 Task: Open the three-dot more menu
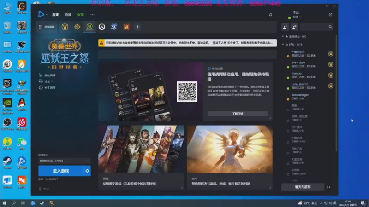(92, 15)
